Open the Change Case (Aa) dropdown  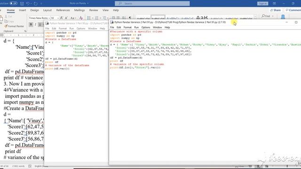[x=73, y=18]
